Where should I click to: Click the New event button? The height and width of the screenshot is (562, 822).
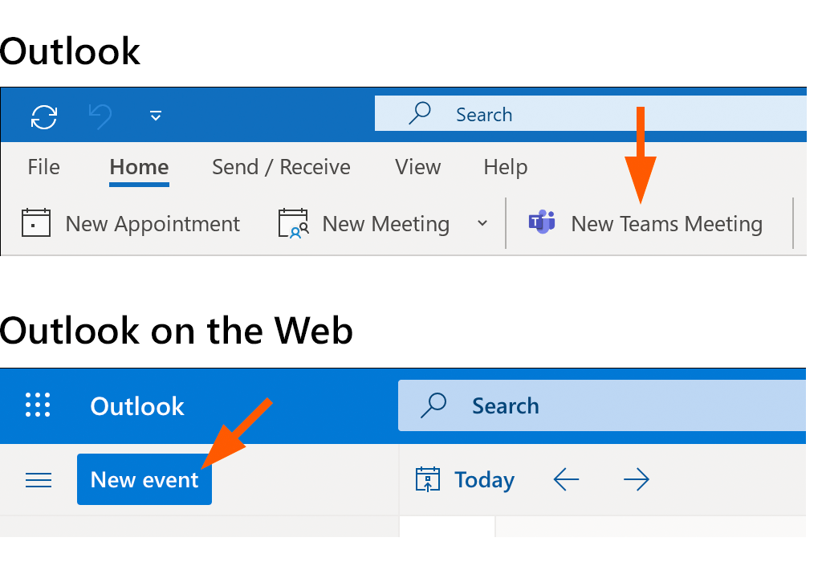(144, 480)
